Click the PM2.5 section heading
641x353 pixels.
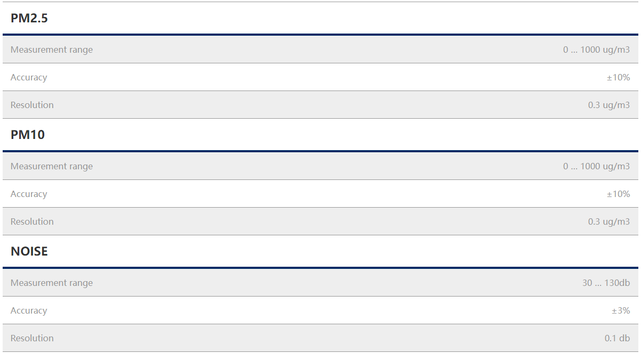[x=29, y=18]
